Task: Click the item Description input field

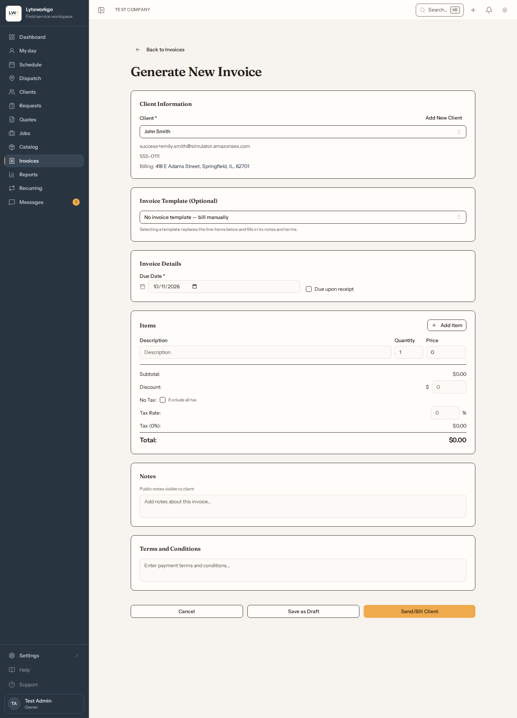Action: 265,352
